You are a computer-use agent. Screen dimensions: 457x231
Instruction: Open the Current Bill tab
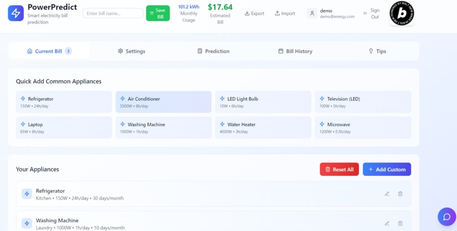click(49, 51)
